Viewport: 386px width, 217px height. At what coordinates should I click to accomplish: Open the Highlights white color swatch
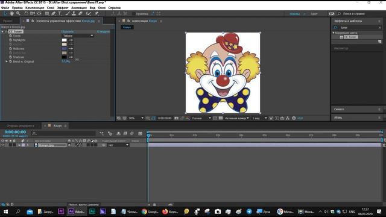[65, 40]
